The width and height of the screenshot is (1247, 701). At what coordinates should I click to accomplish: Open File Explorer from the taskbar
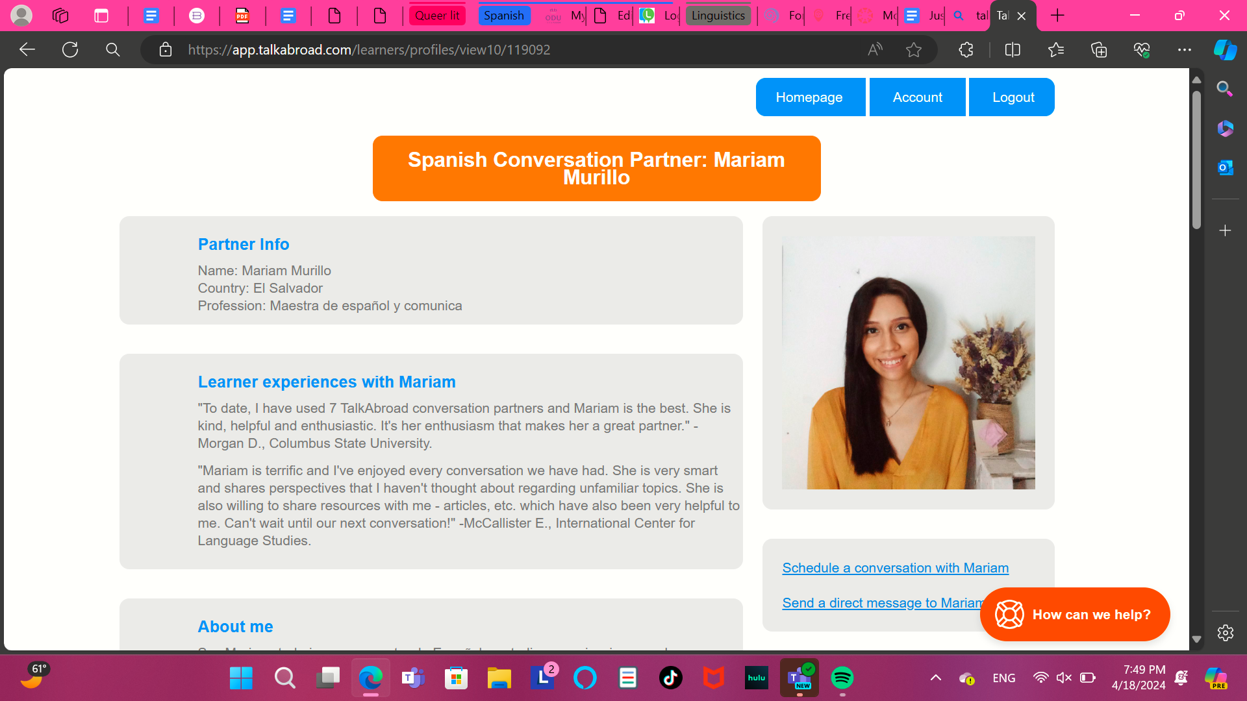pos(499,678)
